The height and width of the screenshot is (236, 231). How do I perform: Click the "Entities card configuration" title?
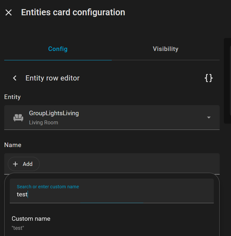[x=73, y=12]
